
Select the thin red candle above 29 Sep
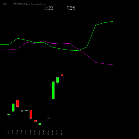[x=49, y=118]
